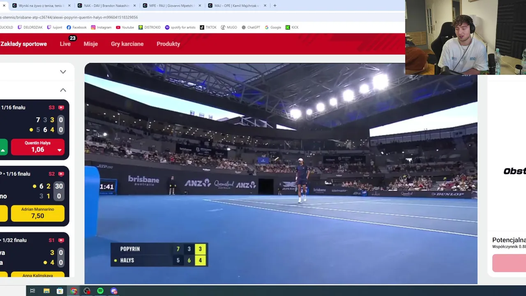
Task: Open the MUGO bookmark
Action: pyautogui.click(x=229, y=27)
